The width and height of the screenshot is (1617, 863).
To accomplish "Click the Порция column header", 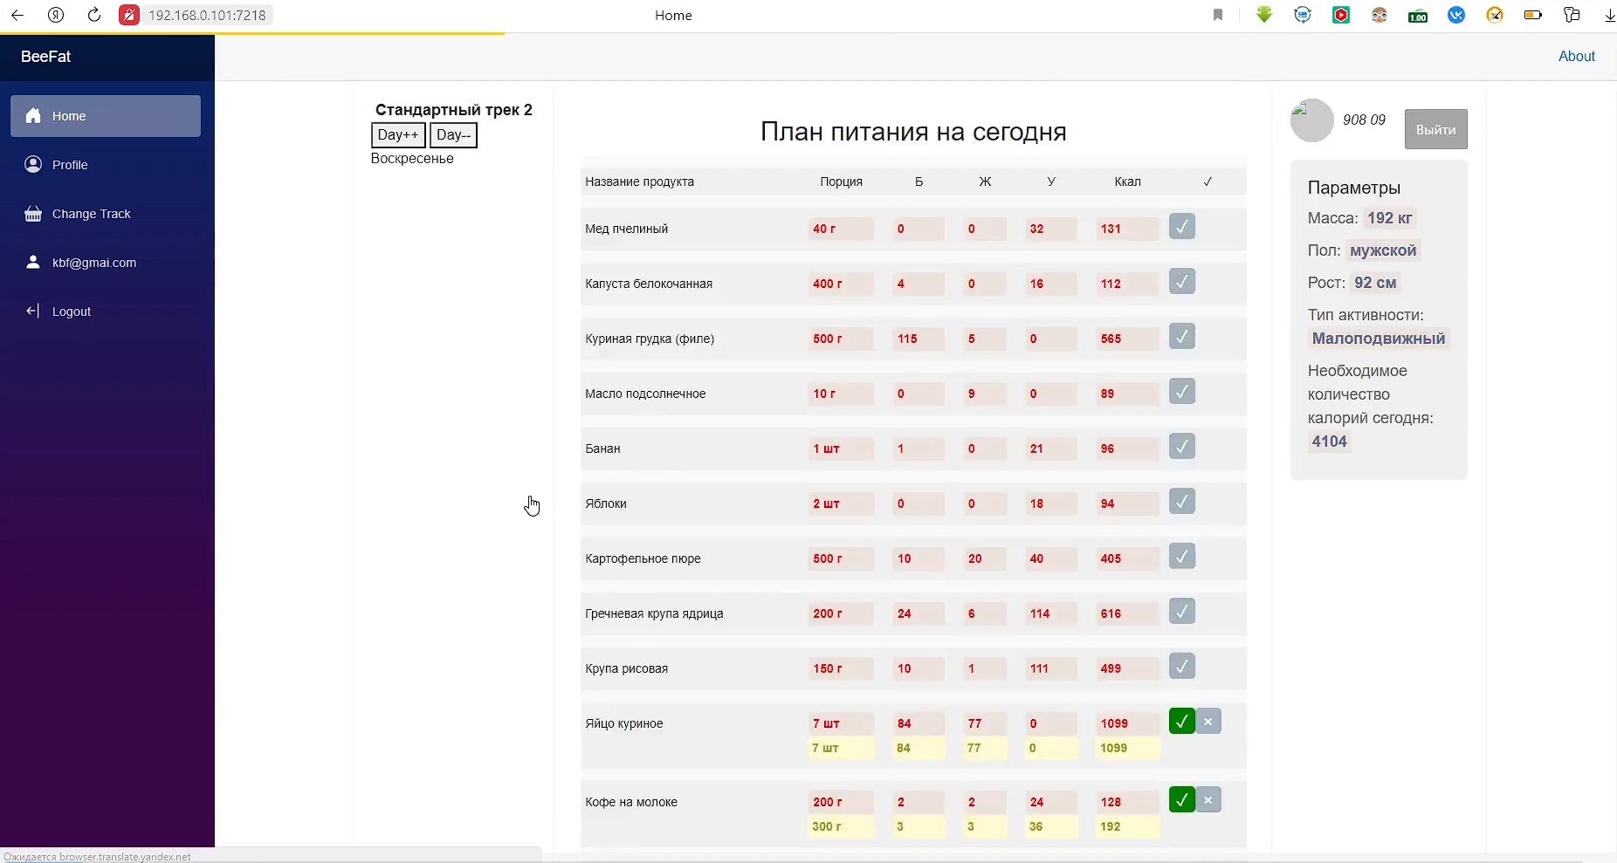I will [841, 182].
